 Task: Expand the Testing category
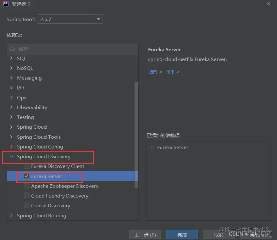(x=12, y=117)
